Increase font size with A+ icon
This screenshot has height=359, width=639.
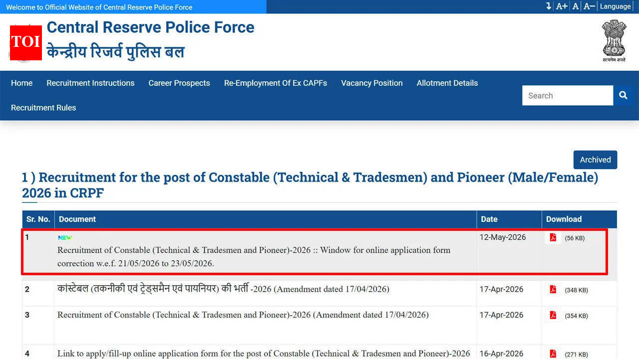[562, 6]
